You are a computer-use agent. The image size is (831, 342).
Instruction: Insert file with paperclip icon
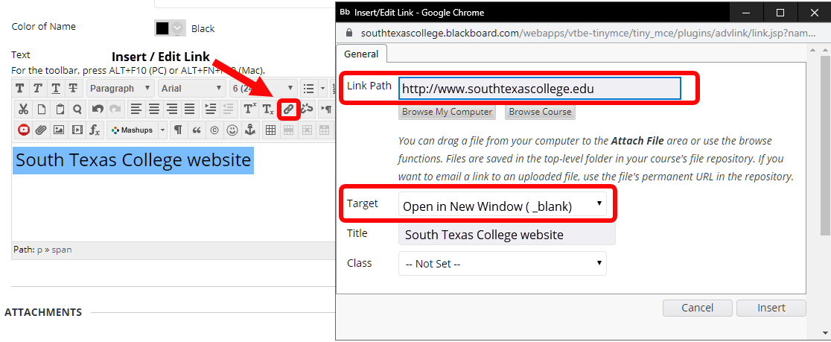point(41,130)
